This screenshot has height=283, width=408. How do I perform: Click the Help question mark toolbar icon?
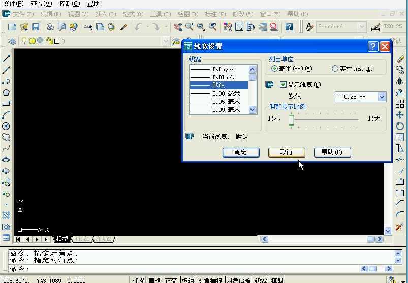289,27
